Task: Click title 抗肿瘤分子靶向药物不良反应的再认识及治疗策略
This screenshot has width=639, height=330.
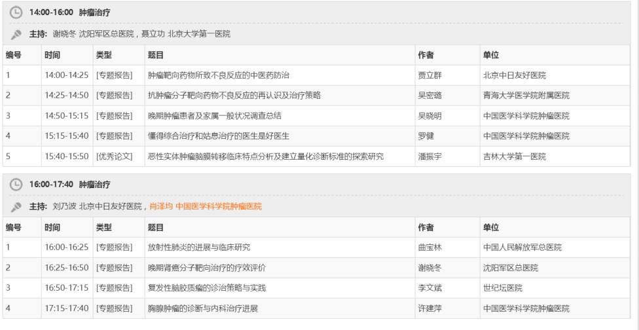Action: coord(234,96)
